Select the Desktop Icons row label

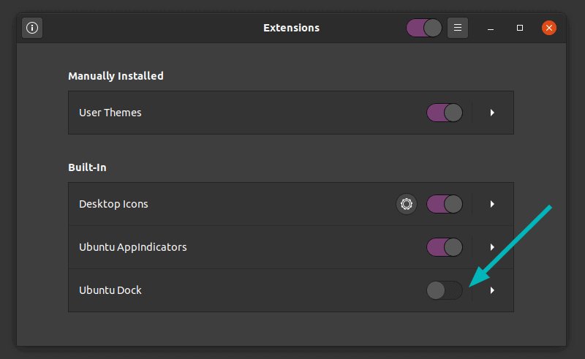[113, 204]
